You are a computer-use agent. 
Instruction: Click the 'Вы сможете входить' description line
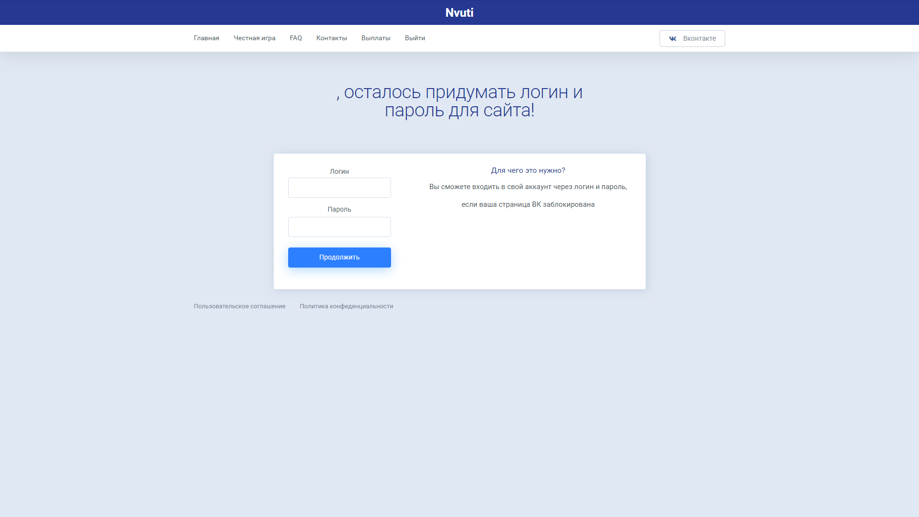point(527,187)
